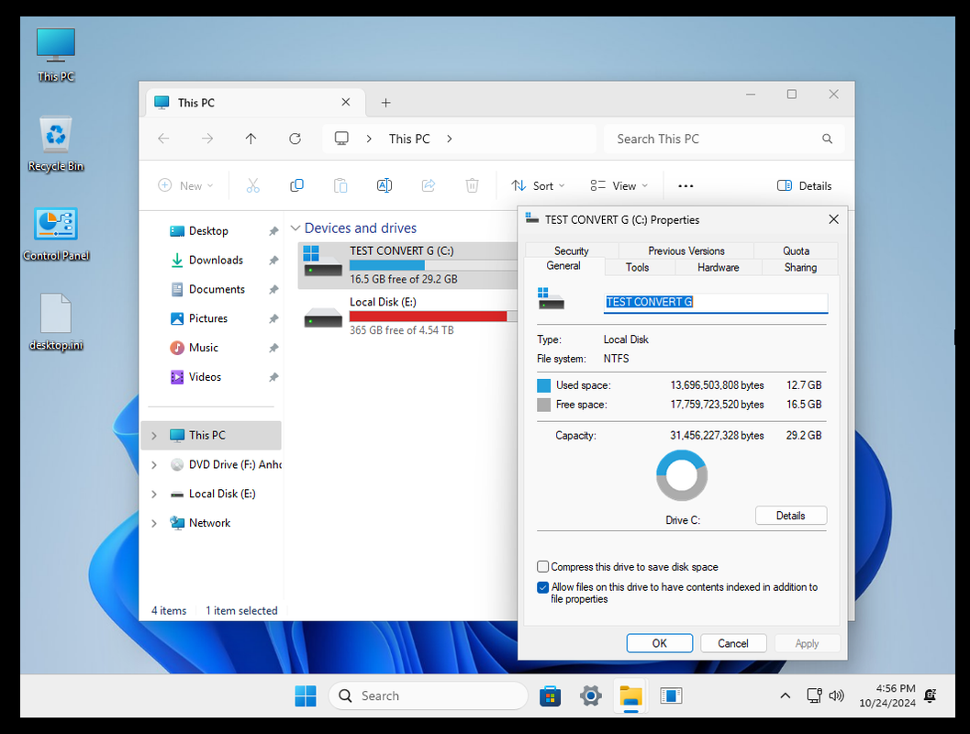Go forward in File Explorer
Screen dimensions: 970x734
207,139
